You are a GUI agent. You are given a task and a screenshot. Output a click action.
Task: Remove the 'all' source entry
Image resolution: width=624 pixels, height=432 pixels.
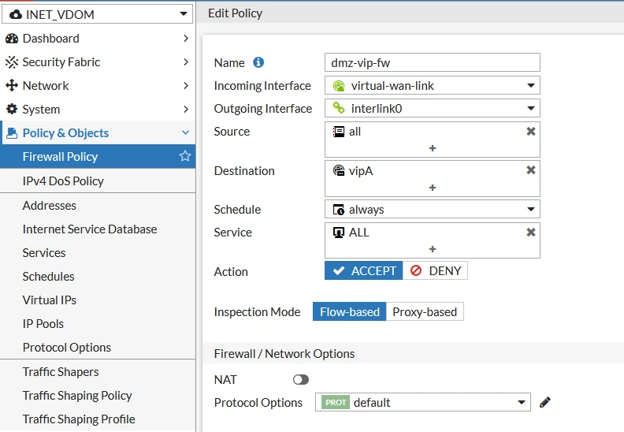point(531,132)
